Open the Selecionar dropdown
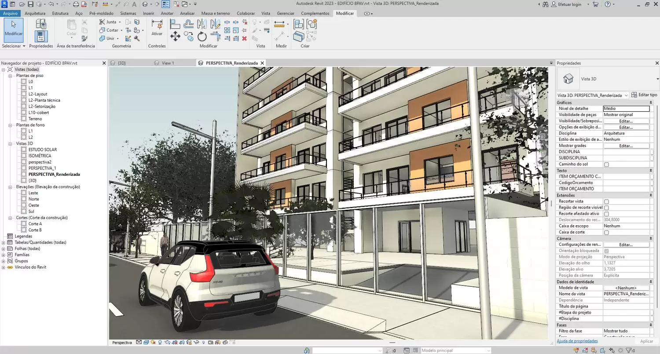The width and height of the screenshot is (660, 354). pyautogui.click(x=14, y=46)
